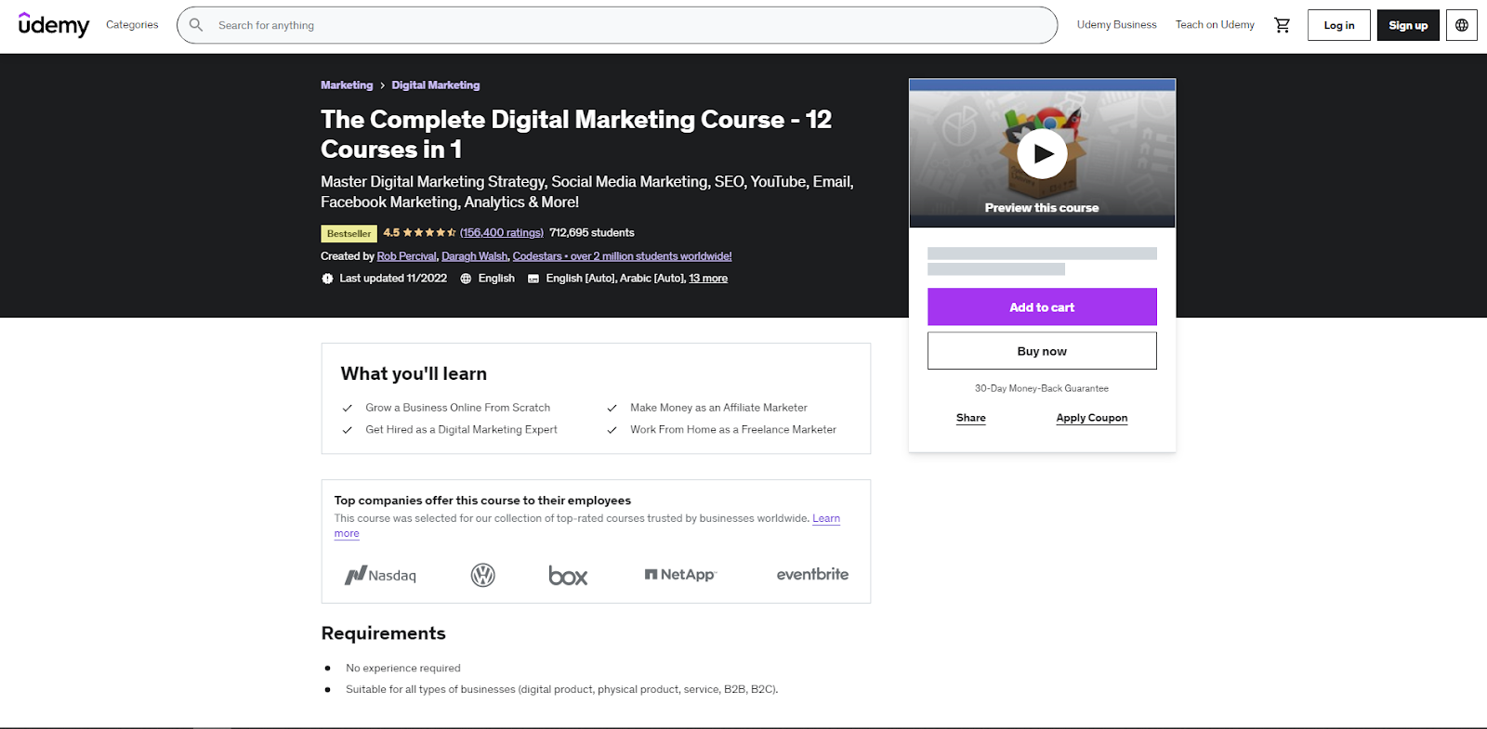The image size is (1487, 729).
Task: Click the Udemy logo
Action: [54, 25]
